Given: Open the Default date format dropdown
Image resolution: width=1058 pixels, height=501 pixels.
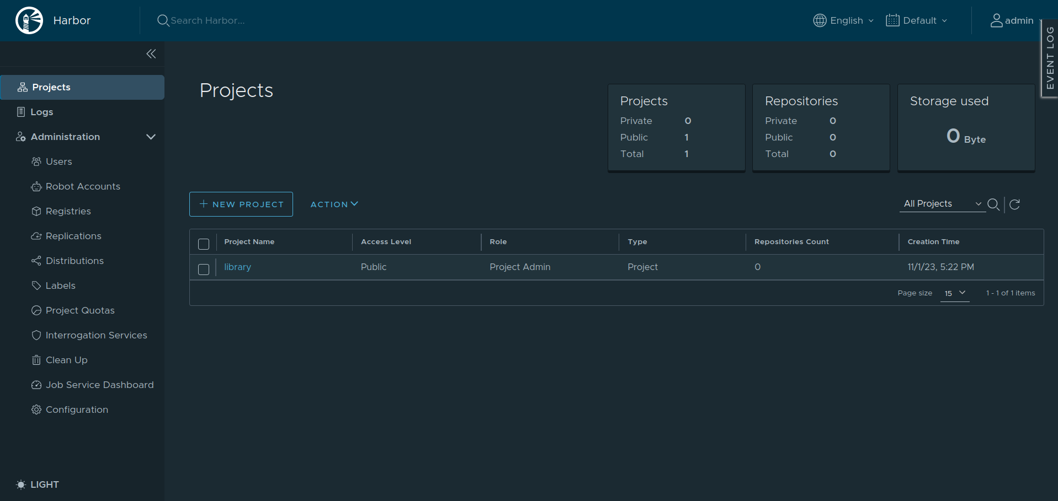Looking at the screenshot, I should point(917,20).
